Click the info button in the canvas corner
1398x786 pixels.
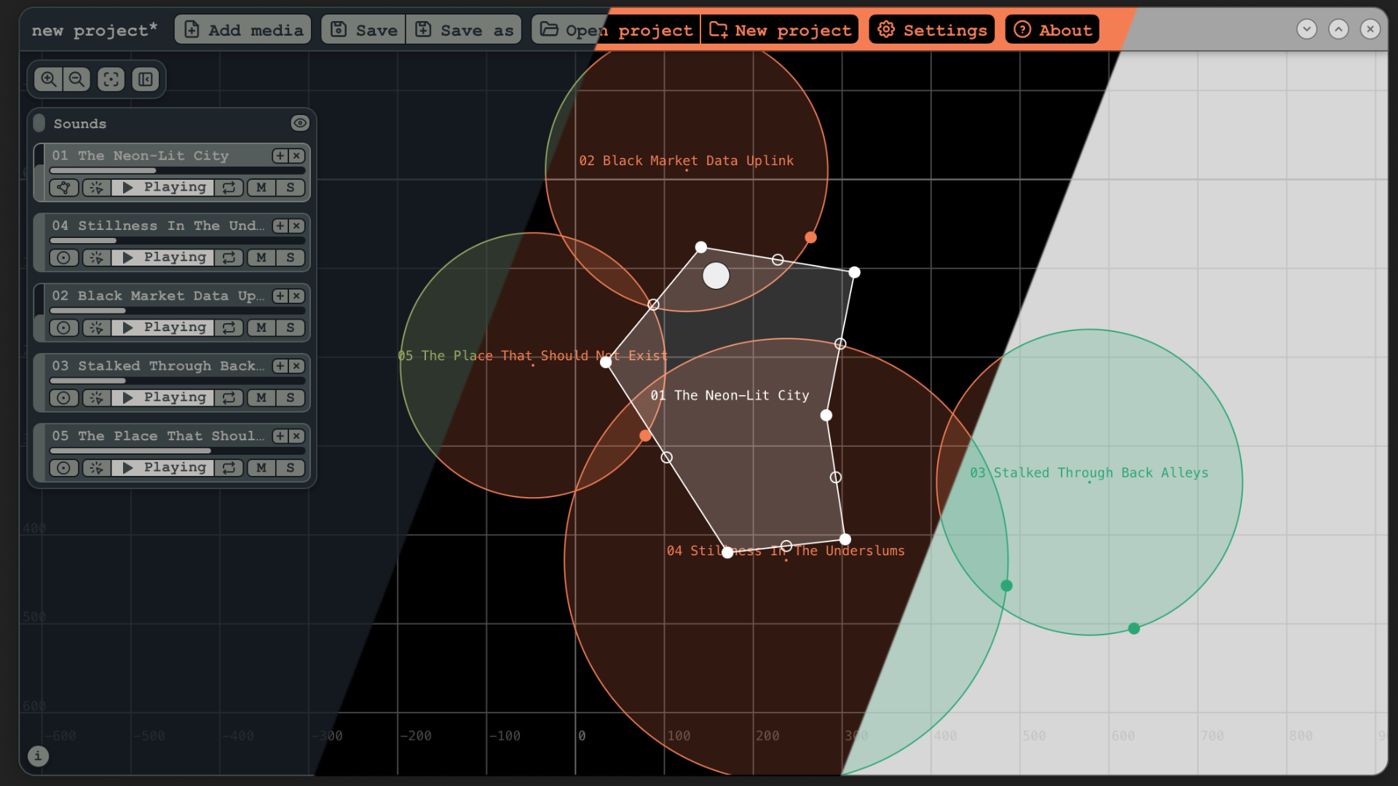pos(38,756)
